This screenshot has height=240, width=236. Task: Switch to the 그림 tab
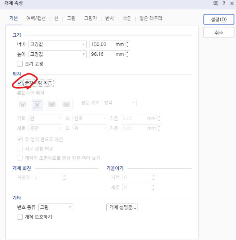71,18
